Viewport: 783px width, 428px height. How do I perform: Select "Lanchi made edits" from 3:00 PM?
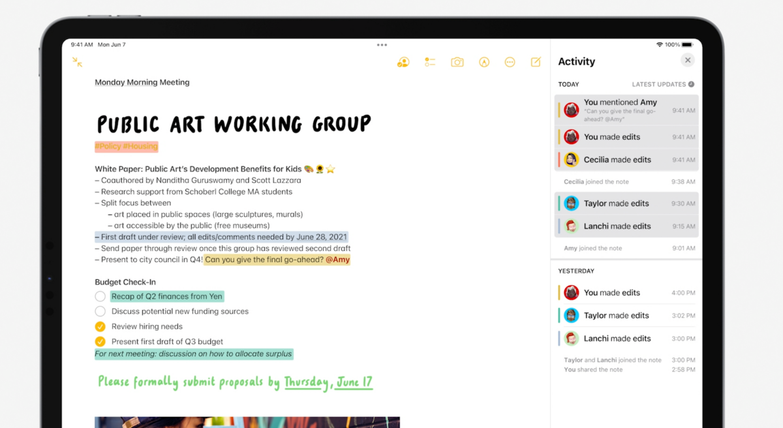(x=626, y=339)
